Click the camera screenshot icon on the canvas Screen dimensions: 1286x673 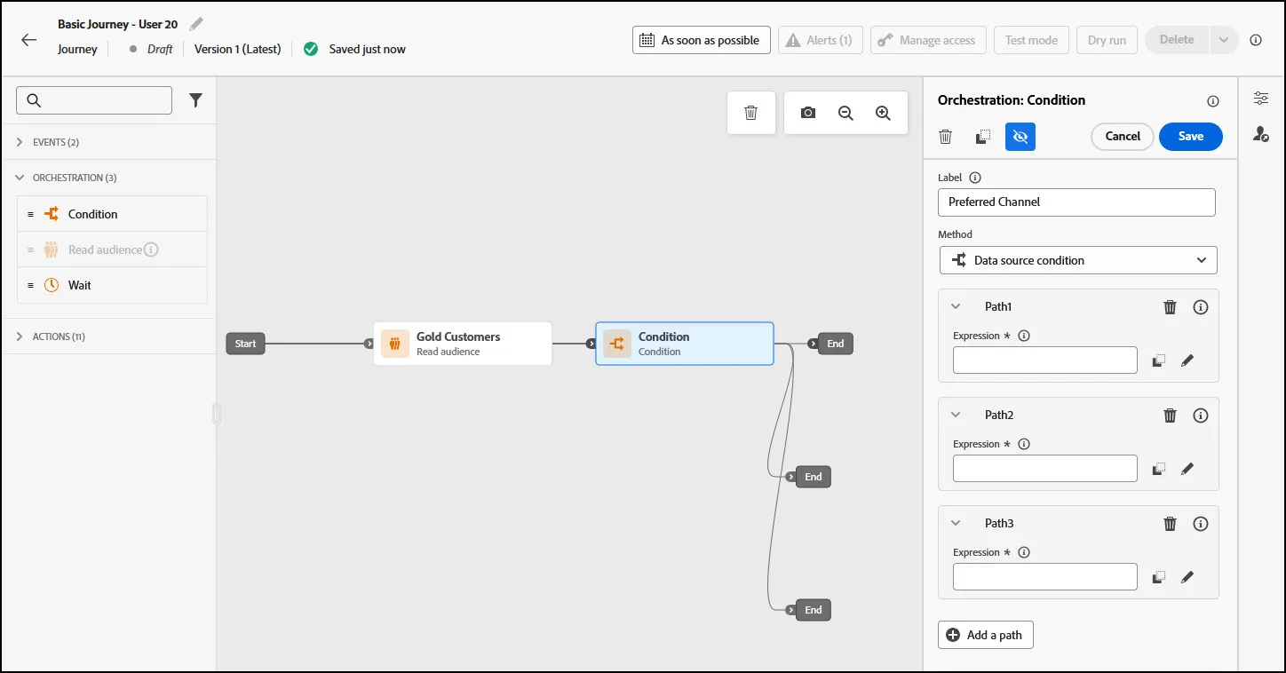point(808,113)
